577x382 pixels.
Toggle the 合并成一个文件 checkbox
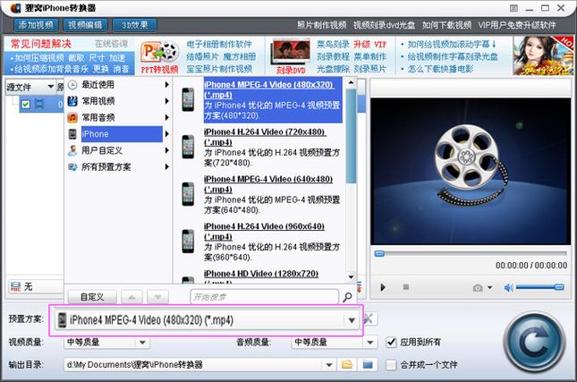[391, 365]
